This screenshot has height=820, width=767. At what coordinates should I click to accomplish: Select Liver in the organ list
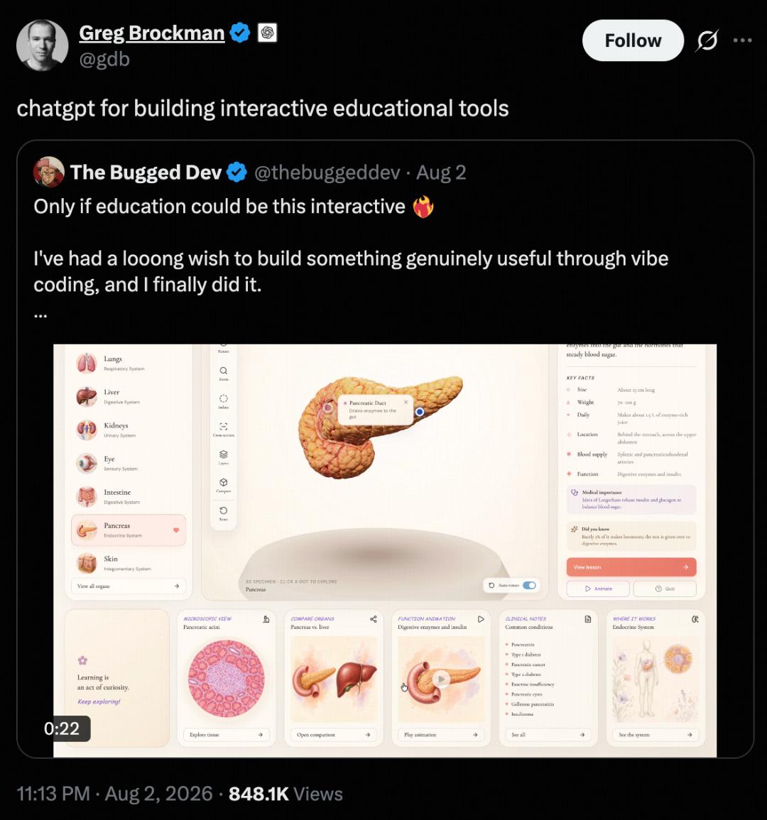click(x=128, y=396)
